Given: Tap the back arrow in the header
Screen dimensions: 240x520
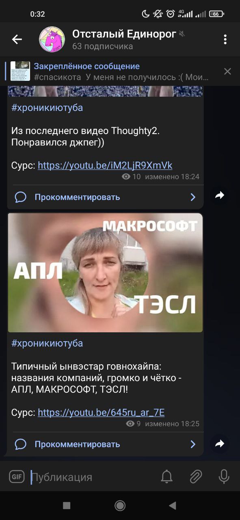Looking at the screenshot, I should [x=17, y=39].
